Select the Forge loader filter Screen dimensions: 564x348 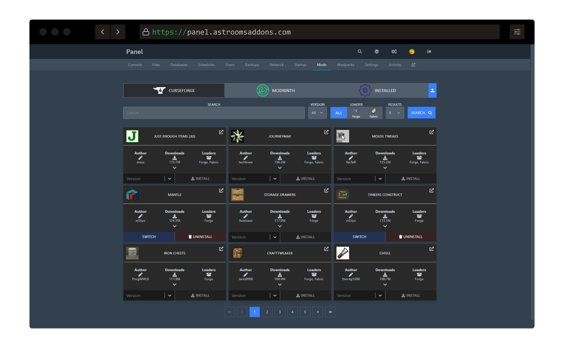pyautogui.click(x=356, y=113)
